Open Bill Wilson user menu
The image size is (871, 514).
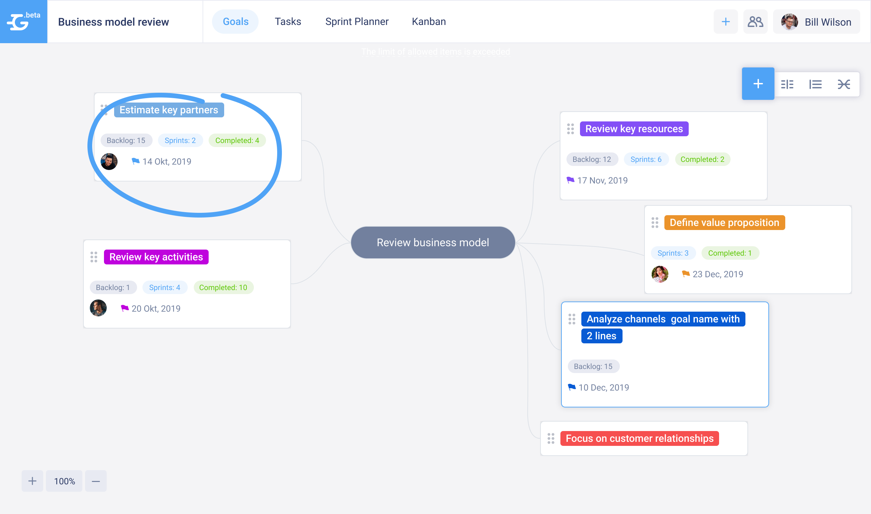816,22
